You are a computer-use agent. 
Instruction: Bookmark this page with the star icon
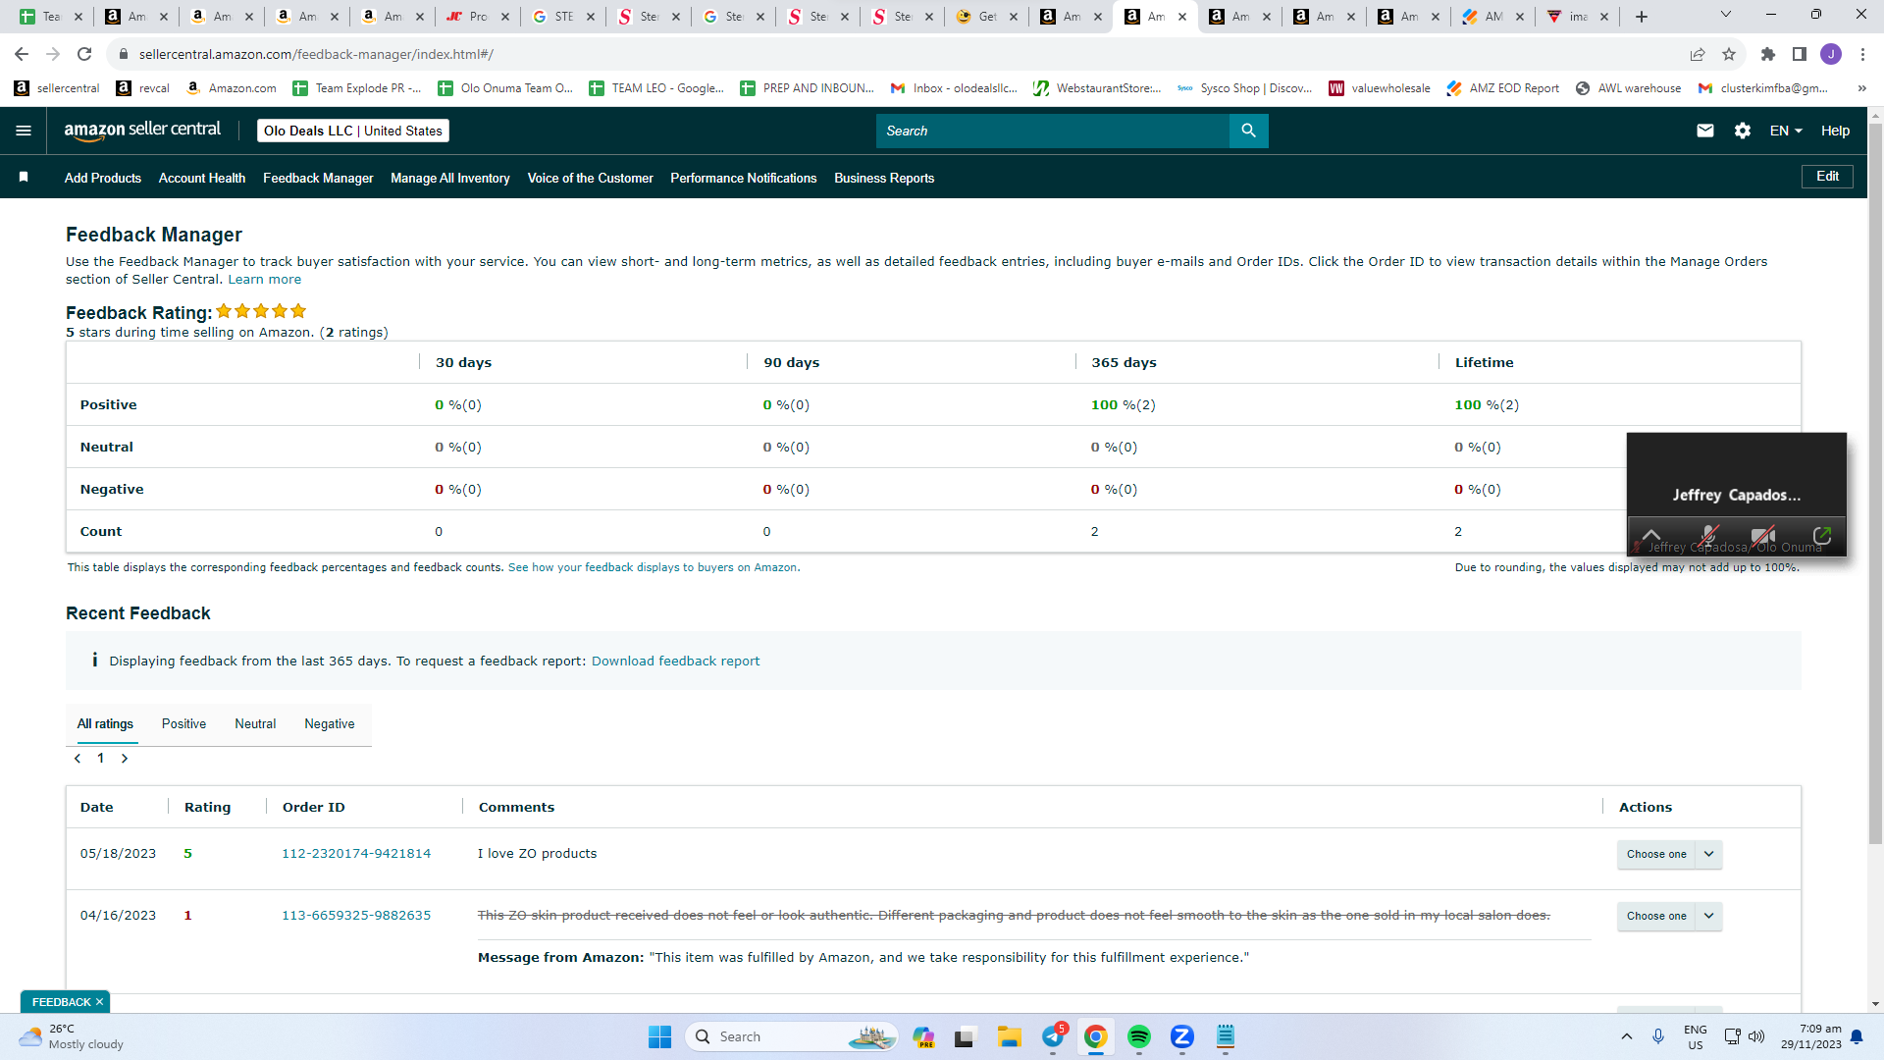pyautogui.click(x=1729, y=54)
